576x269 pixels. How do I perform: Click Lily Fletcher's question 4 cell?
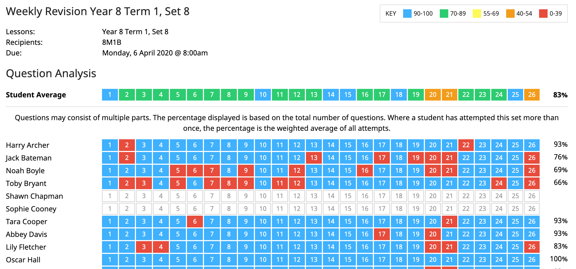(x=161, y=247)
